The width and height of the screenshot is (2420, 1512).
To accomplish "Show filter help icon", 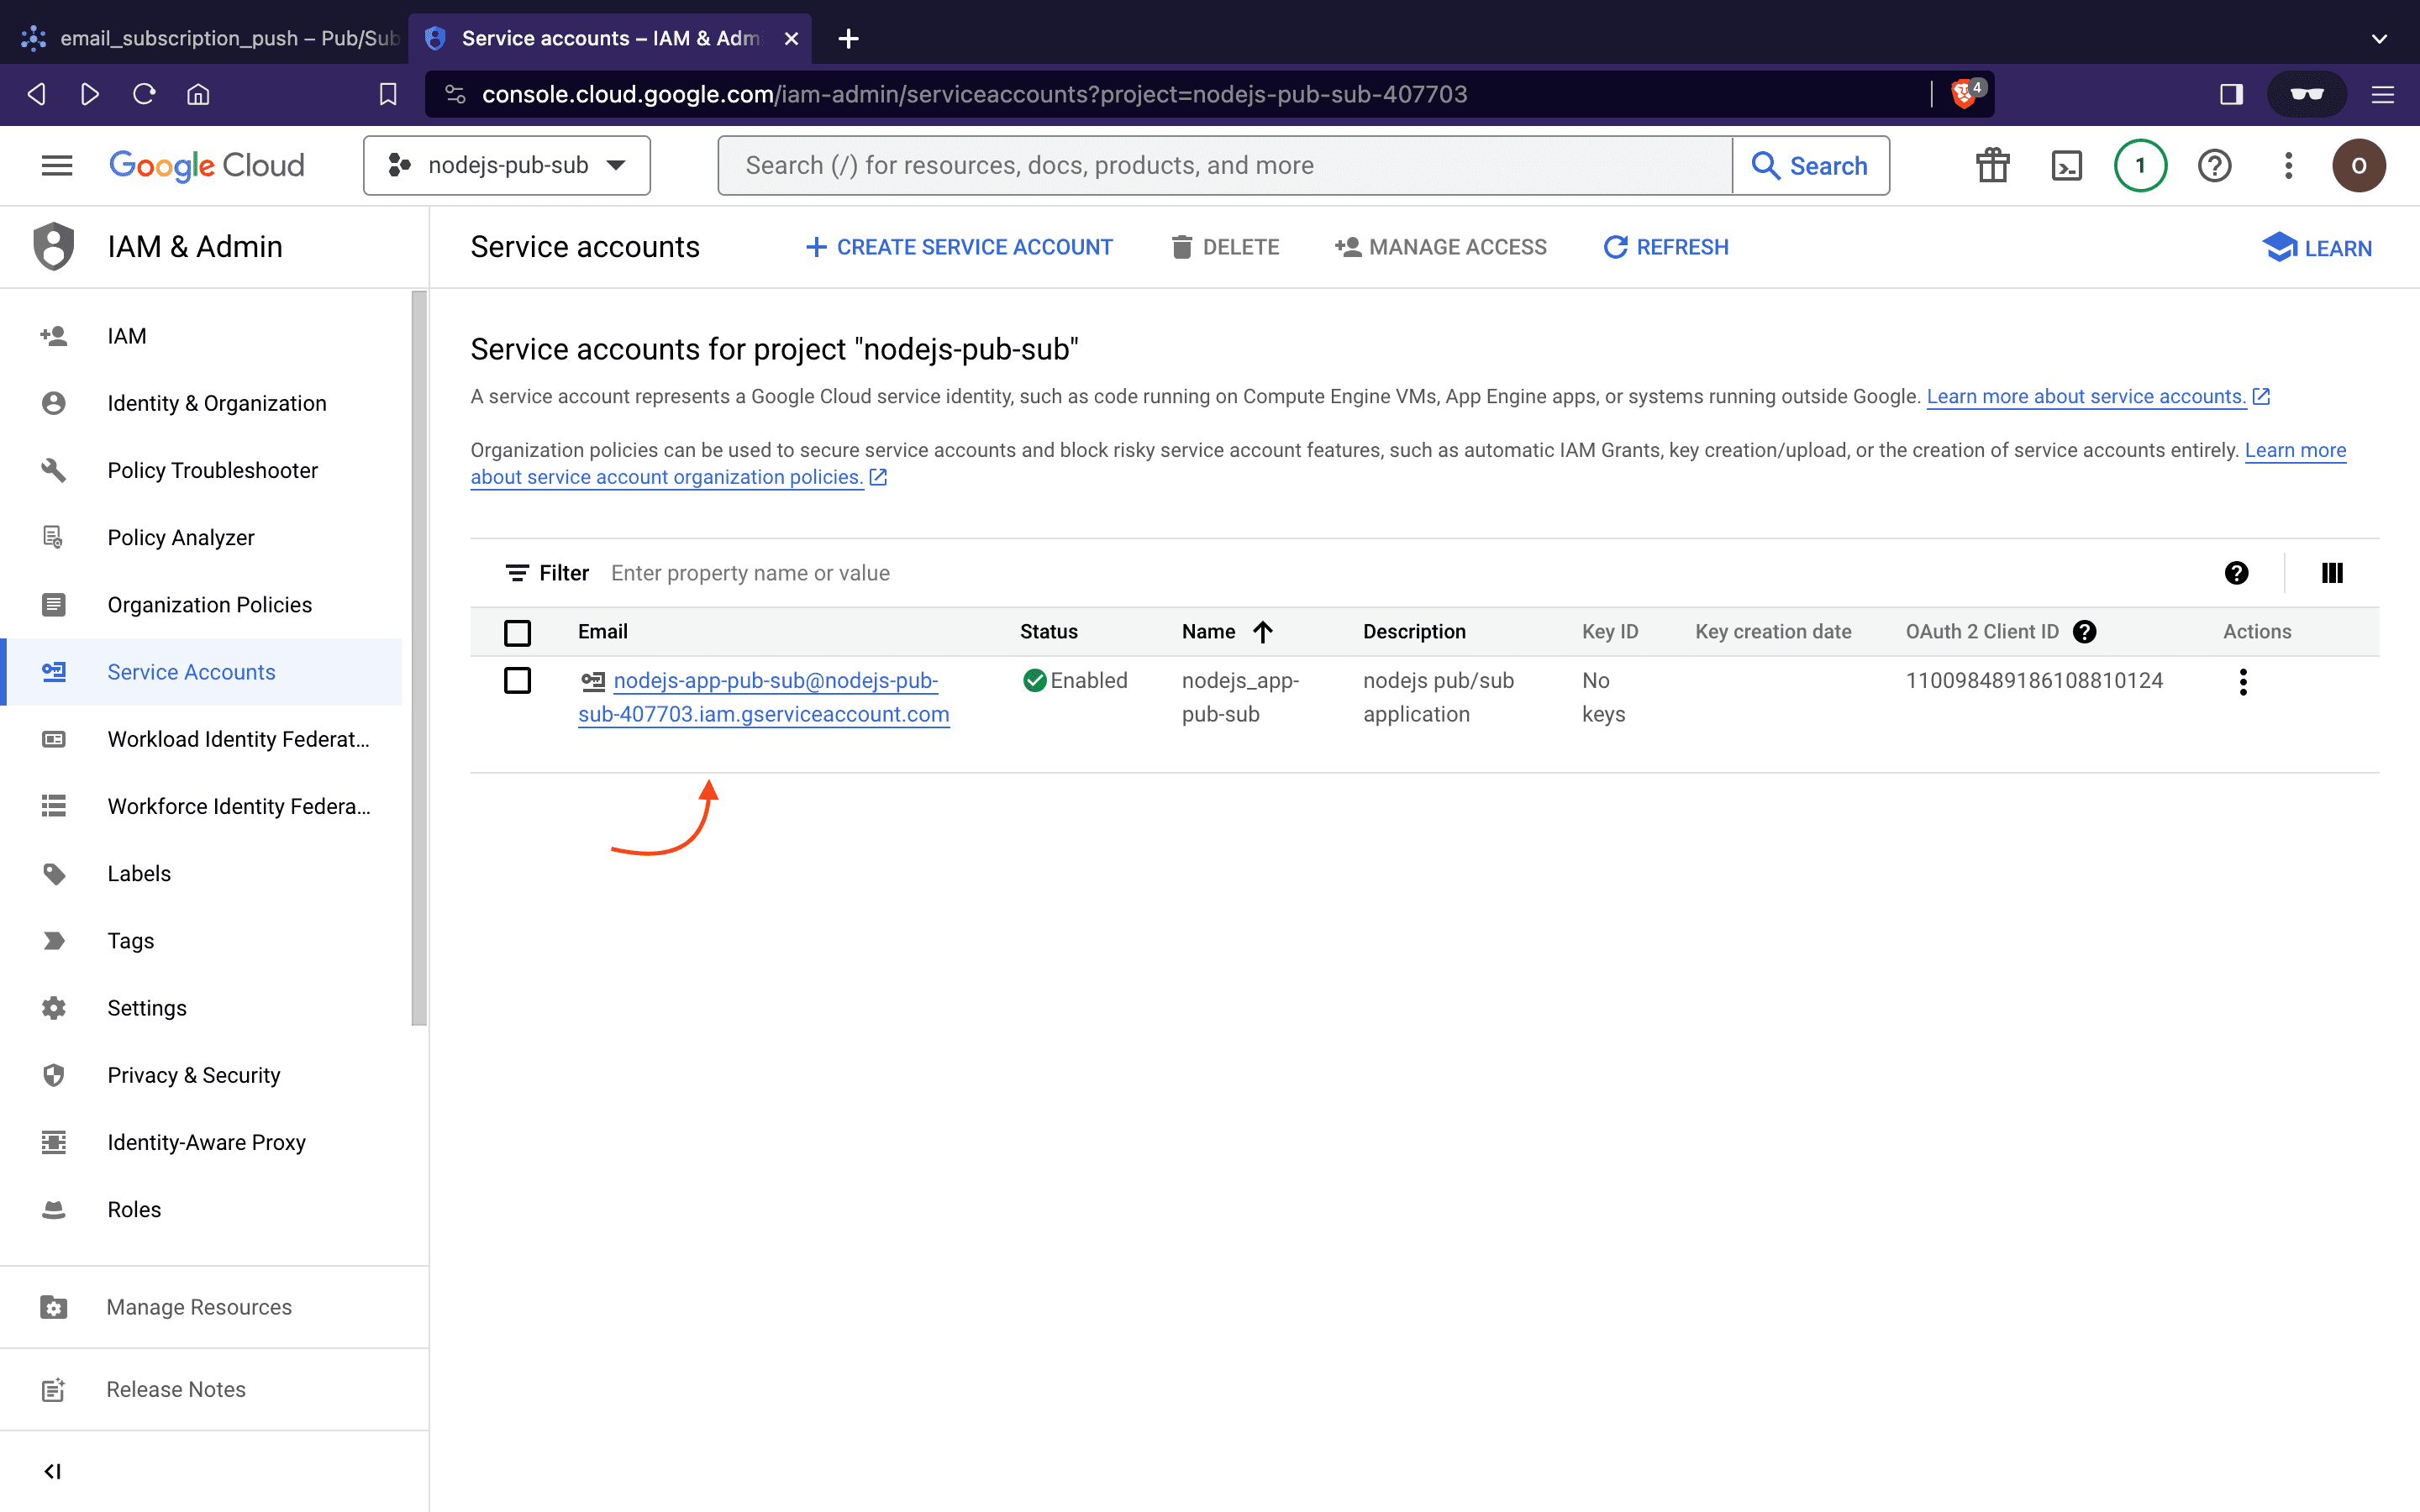I will [x=2236, y=573].
